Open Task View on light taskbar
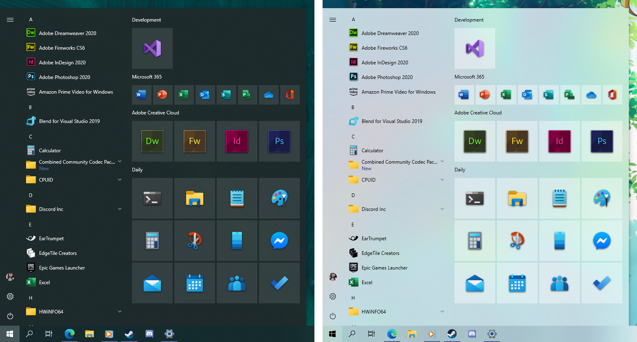This screenshot has height=342, width=637. pyautogui.click(x=371, y=334)
